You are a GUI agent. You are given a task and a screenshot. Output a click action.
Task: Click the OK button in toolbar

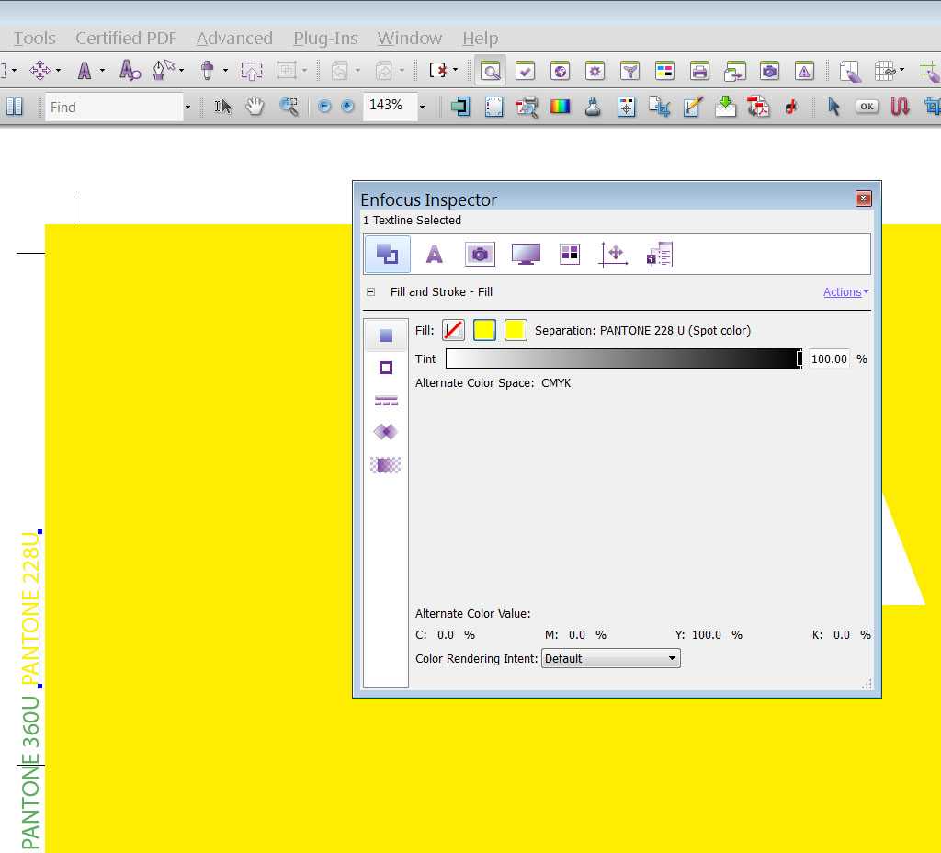867,107
